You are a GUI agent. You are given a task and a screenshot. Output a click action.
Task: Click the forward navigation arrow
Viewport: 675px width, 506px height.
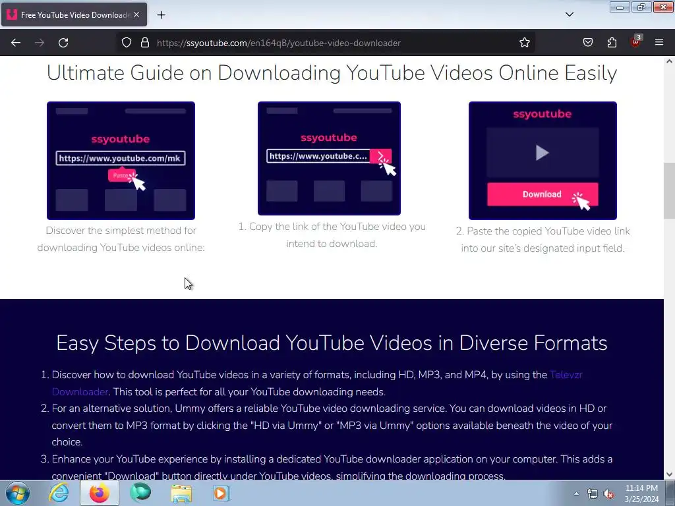coord(40,43)
